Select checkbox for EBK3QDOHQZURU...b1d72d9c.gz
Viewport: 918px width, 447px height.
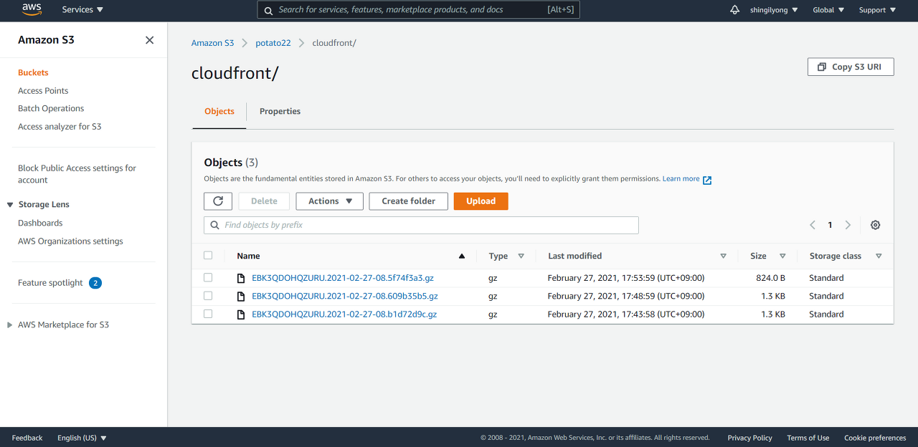coord(208,314)
